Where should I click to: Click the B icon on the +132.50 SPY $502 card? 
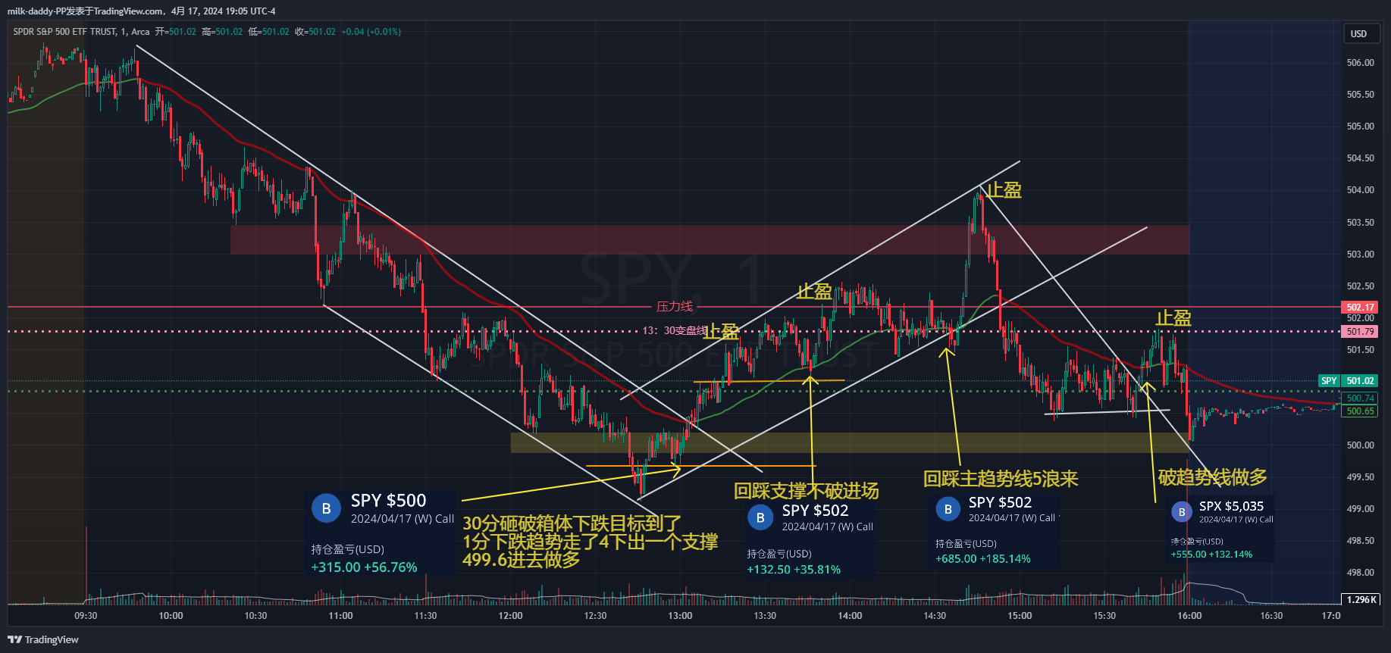pyautogui.click(x=760, y=517)
